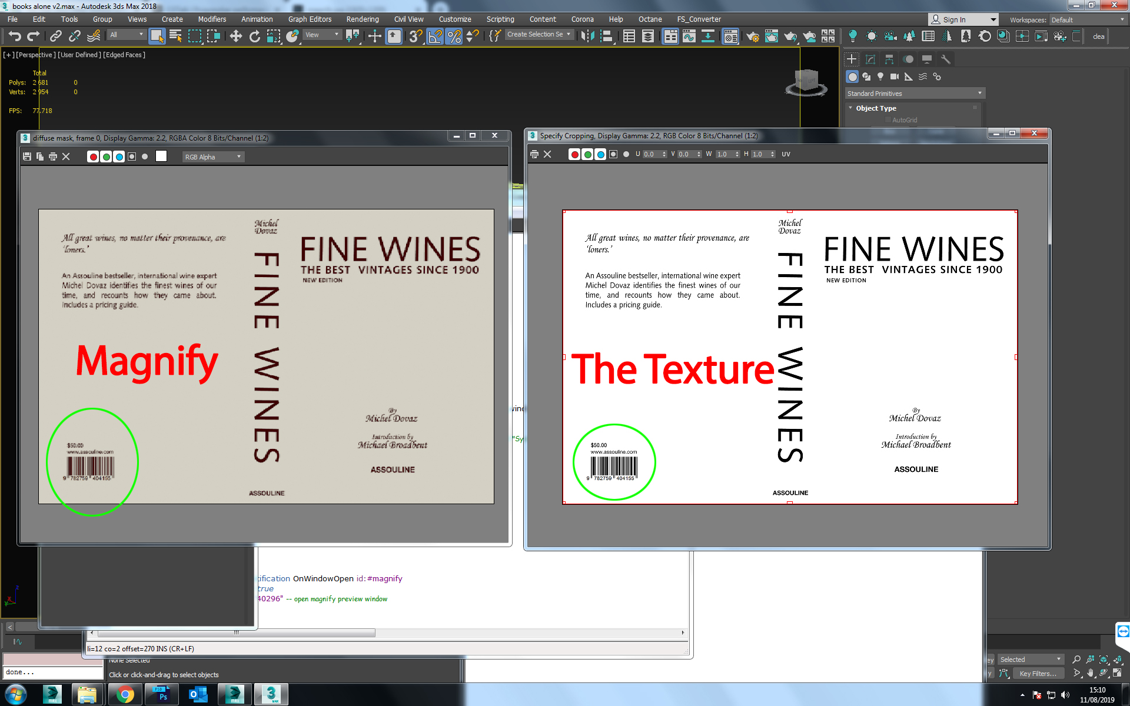The width and height of the screenshot is (1130, 706).
Task: Toggle Percent Snap in main toolbar
Action: [454, 36]
